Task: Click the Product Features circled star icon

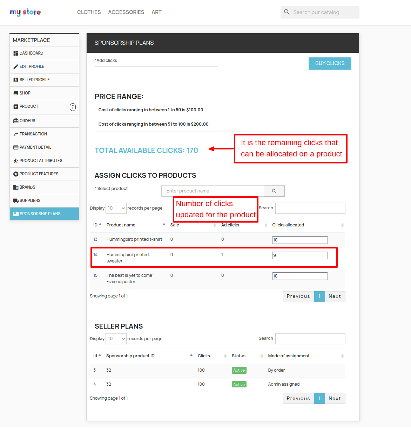Action: click(16, 174)
